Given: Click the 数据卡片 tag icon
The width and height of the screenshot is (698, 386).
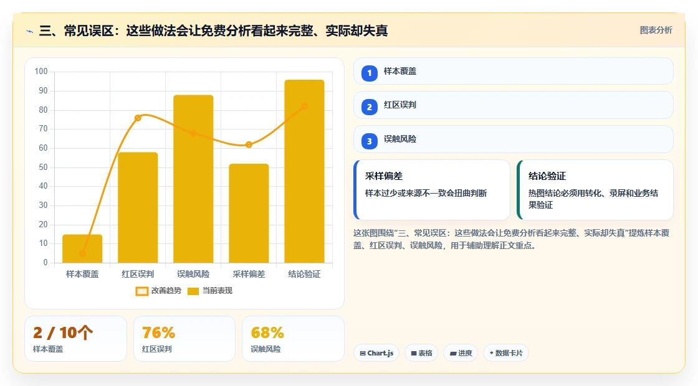Looking at the screenshot, I should [x=492, y=352].
